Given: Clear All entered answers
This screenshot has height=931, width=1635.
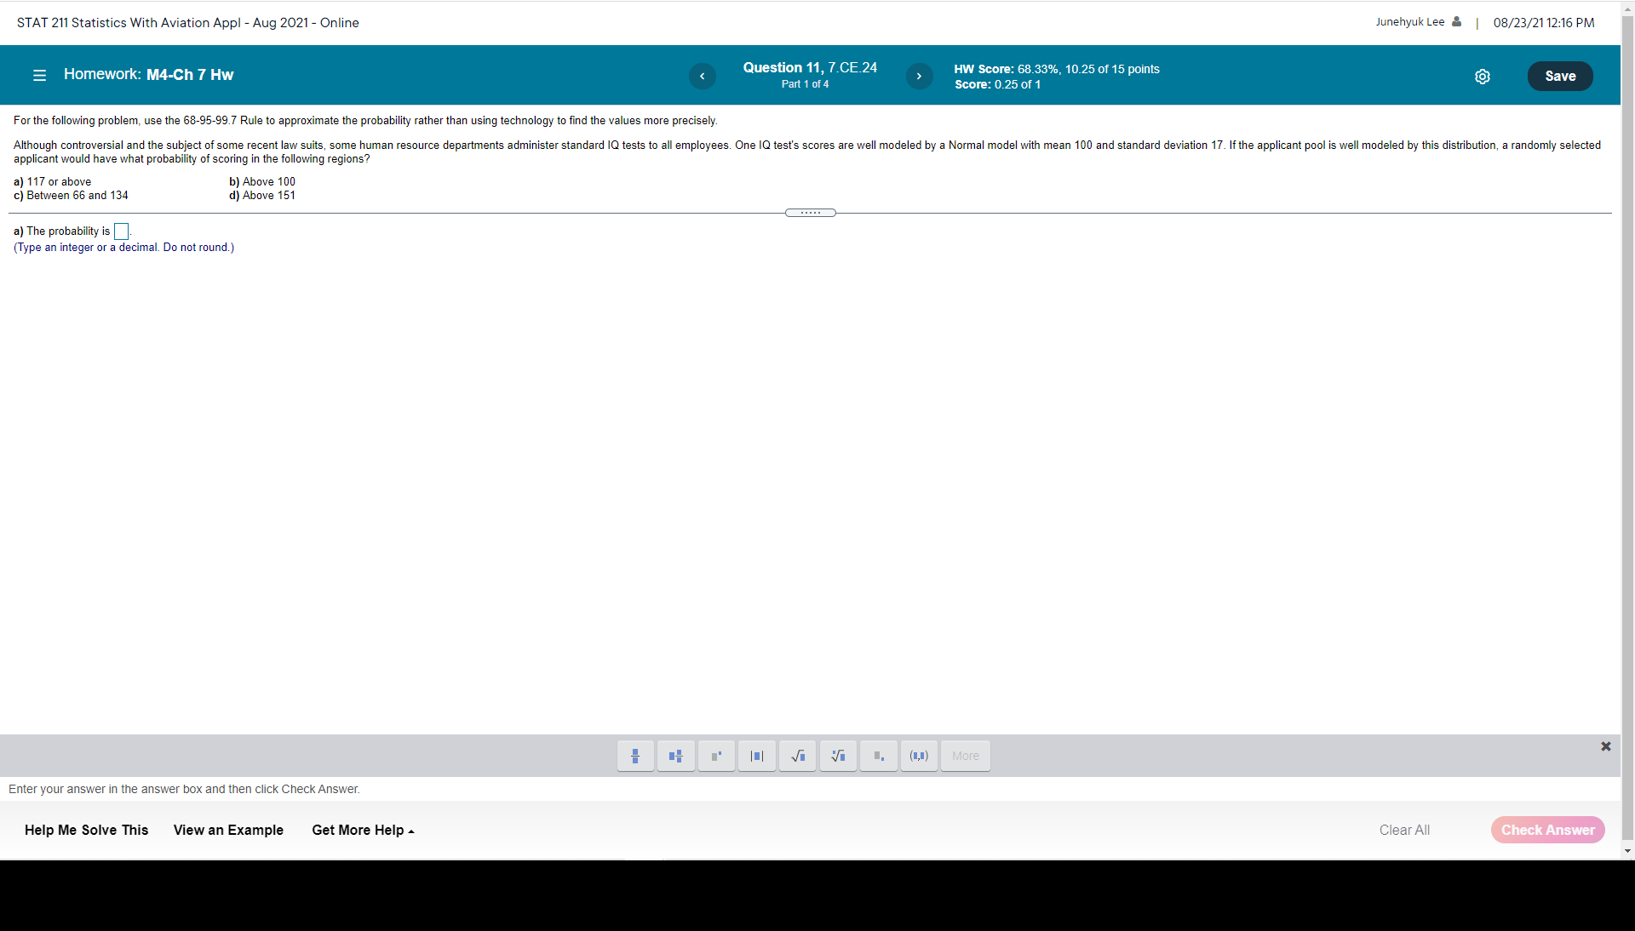Looking at the screenshot, I should coord(1404,830).
